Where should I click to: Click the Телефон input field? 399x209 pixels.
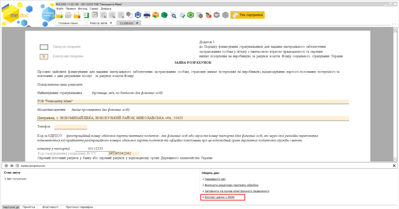click(71, 127)
